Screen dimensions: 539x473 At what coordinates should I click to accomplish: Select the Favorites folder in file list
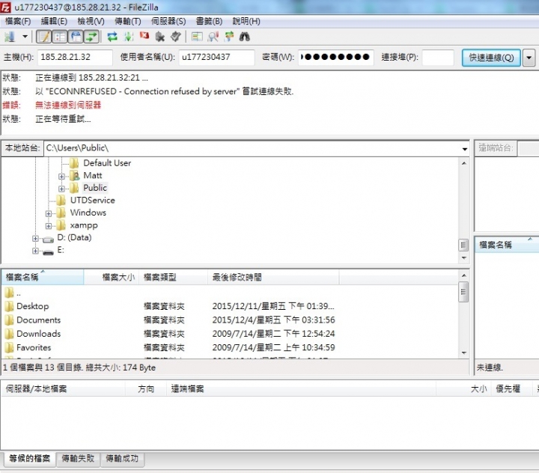click(x=34, y=347)
